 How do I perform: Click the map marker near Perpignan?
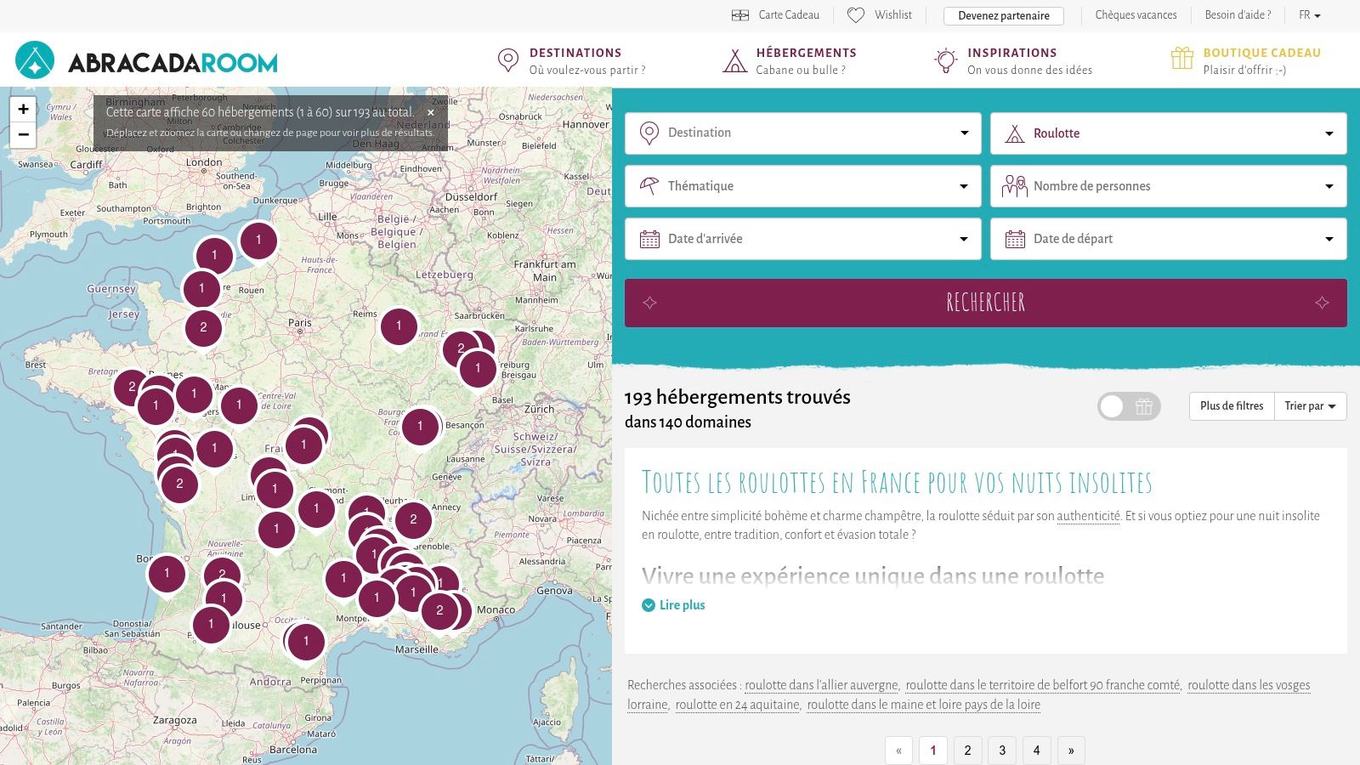point(306,642)
